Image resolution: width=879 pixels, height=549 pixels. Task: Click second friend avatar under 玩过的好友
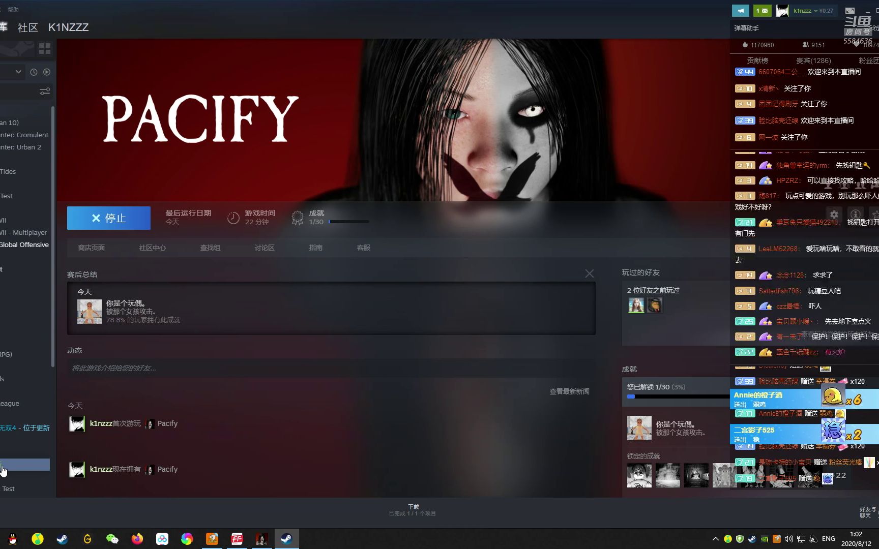[655, 305]
